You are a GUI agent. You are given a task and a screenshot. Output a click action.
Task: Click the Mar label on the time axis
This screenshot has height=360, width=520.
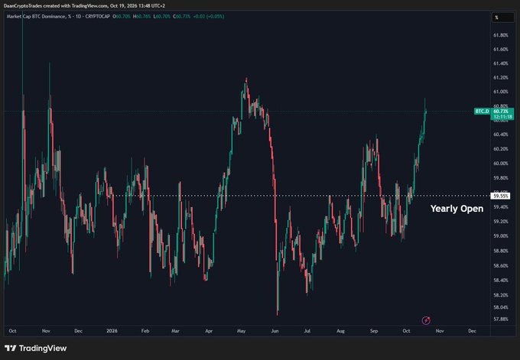(x=175, y=331)
